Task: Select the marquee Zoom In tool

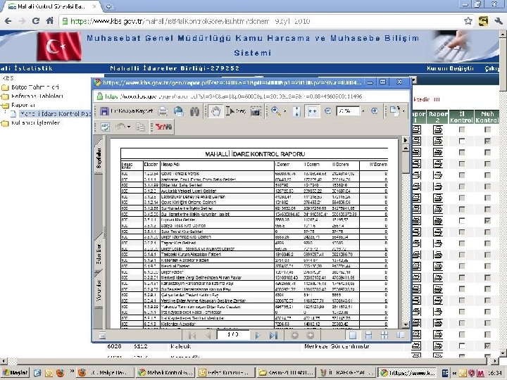Action: (x=276, y=111)
